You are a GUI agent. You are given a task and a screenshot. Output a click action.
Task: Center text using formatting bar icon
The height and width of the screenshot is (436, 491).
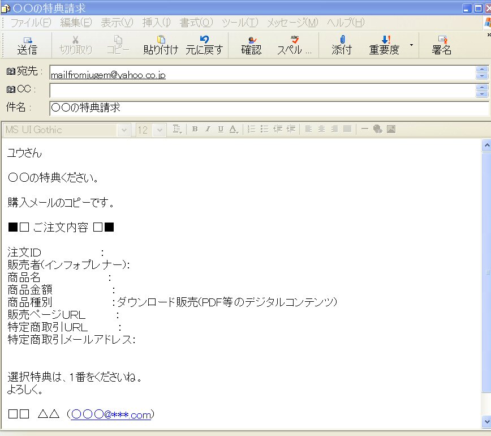322,129
